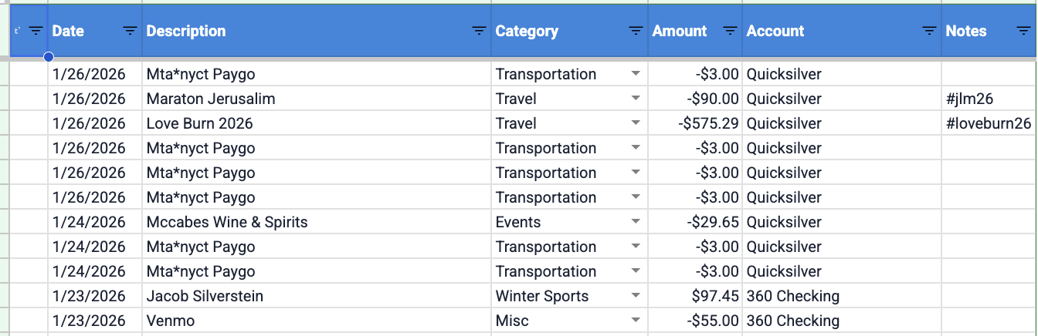Select the $97.45 amount cell
Viewport: 1038px width, 336px height.
pos(695,296)
